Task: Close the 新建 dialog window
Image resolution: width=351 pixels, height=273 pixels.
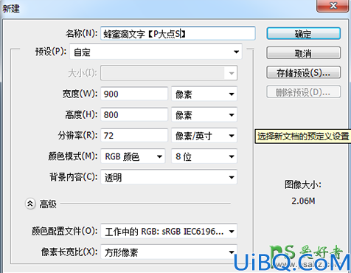Action: tap(333, 5)
